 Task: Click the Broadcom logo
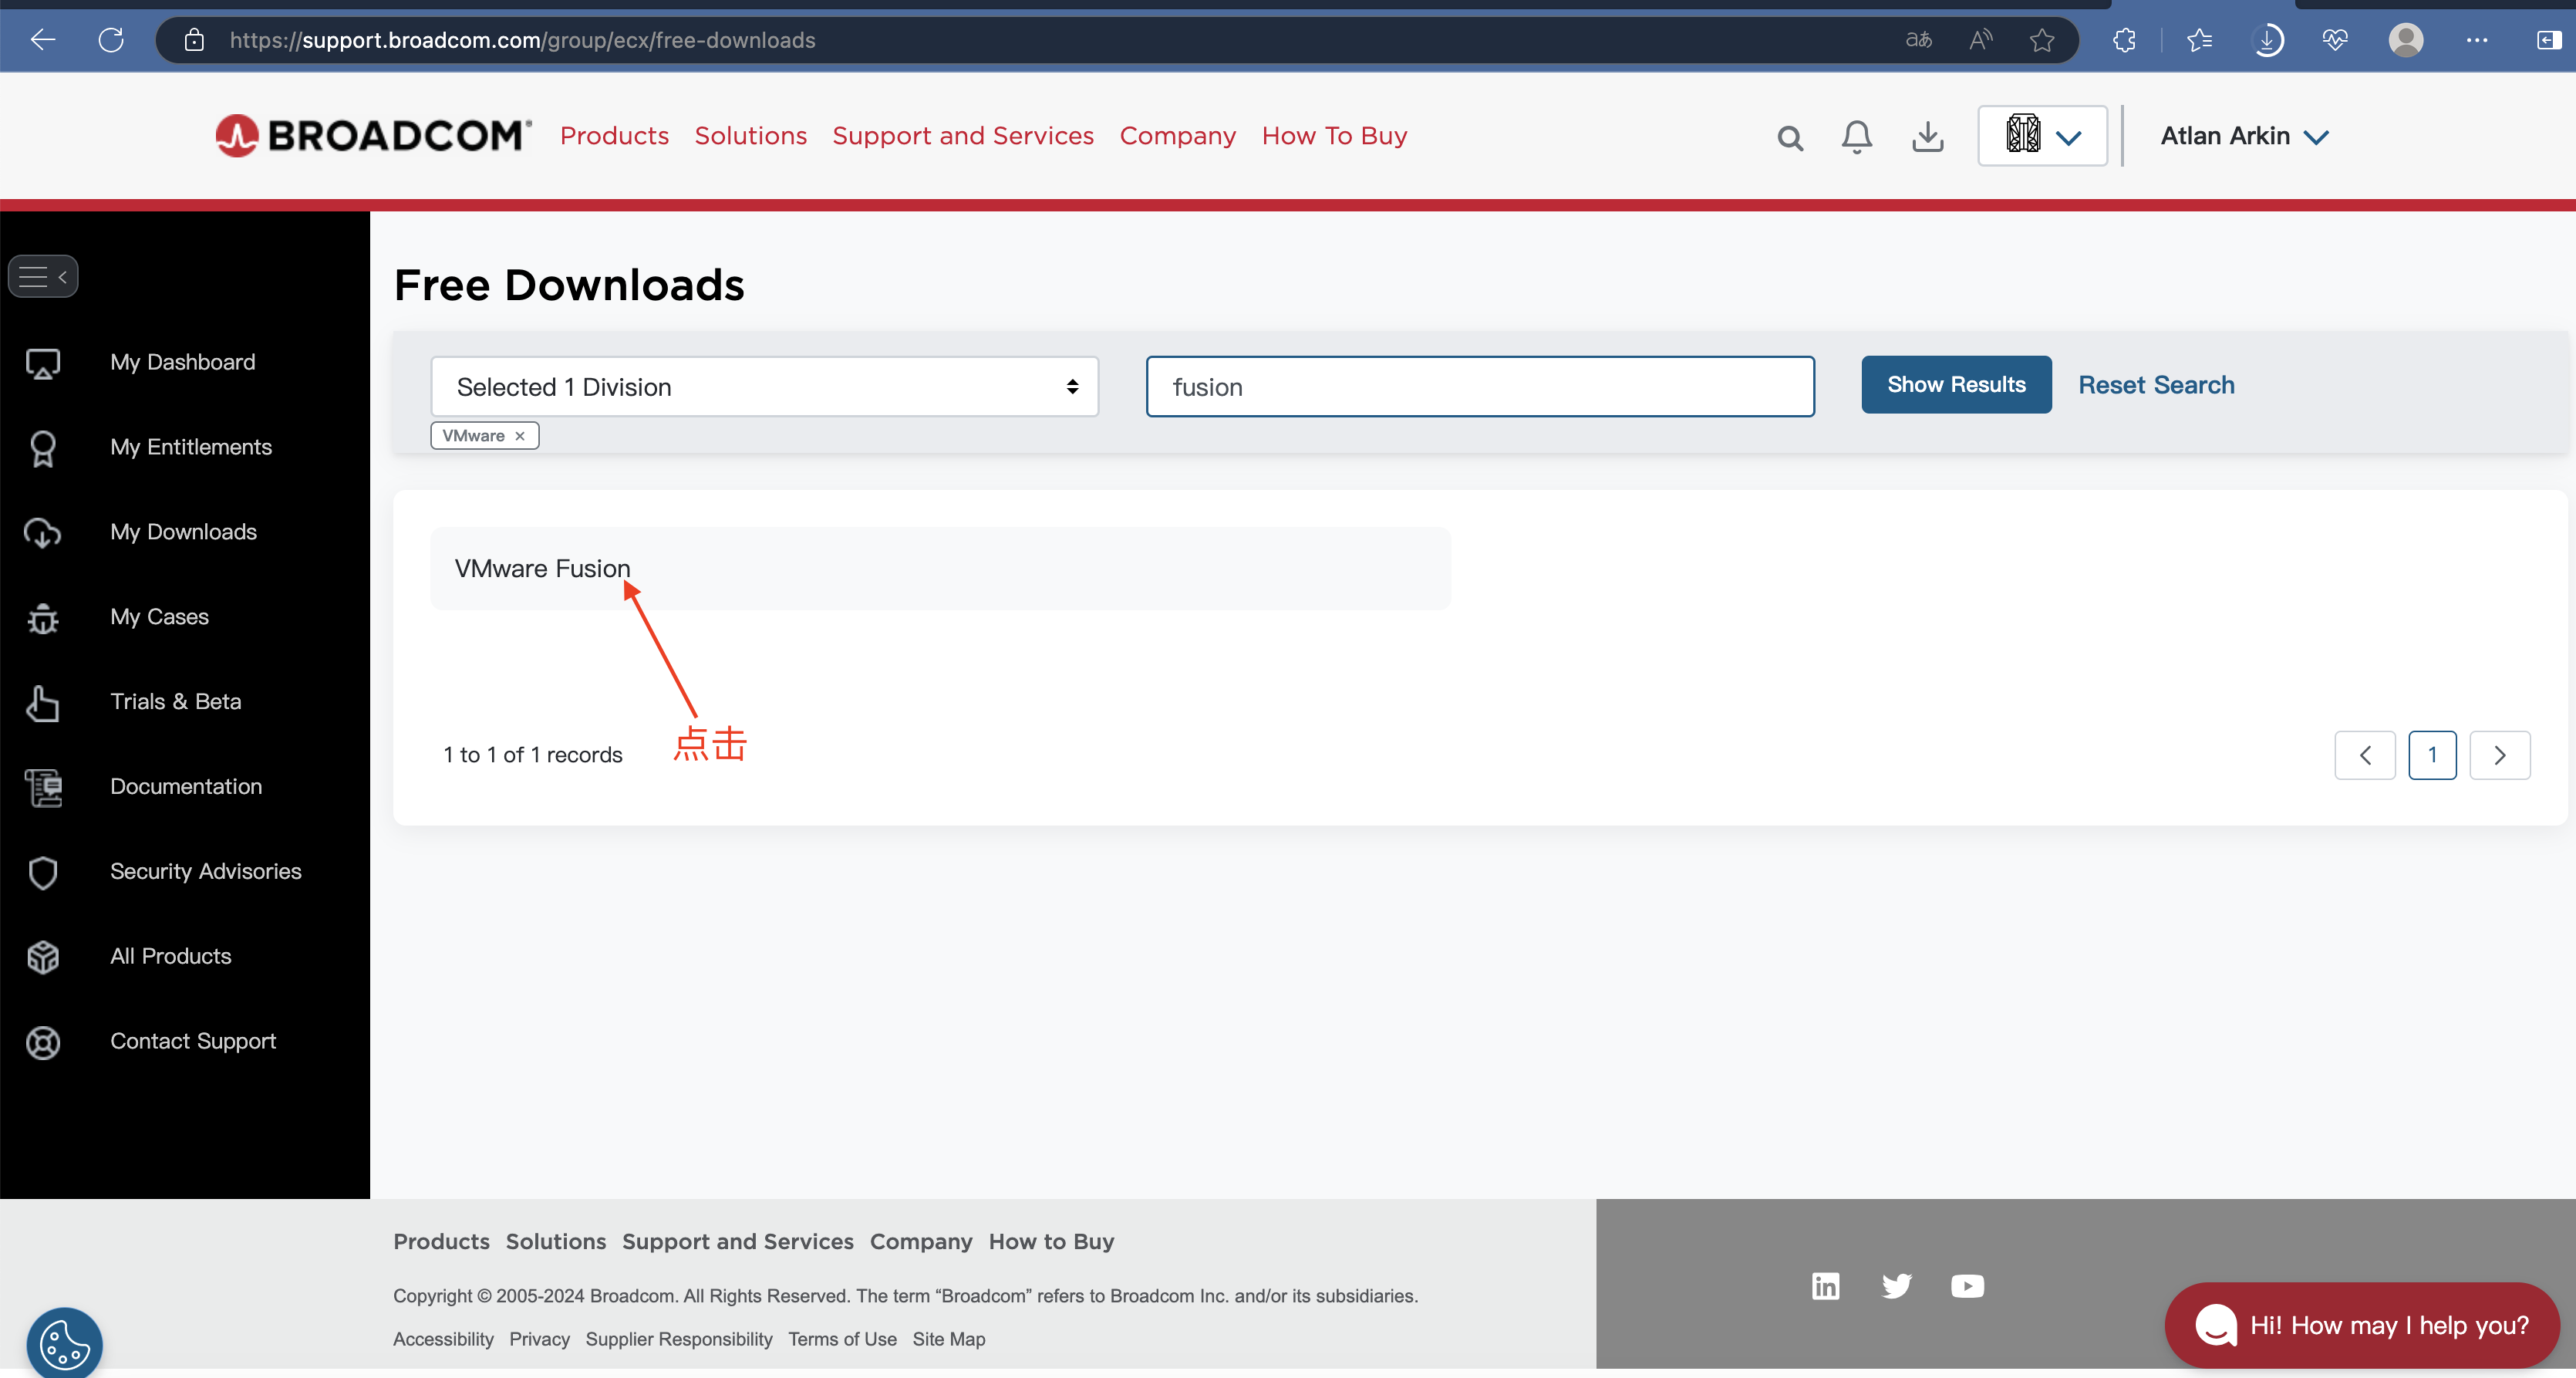pos(373,135)
